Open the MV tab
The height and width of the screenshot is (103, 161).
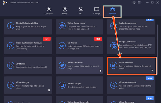pyautogui.click(x=81, y=11)
